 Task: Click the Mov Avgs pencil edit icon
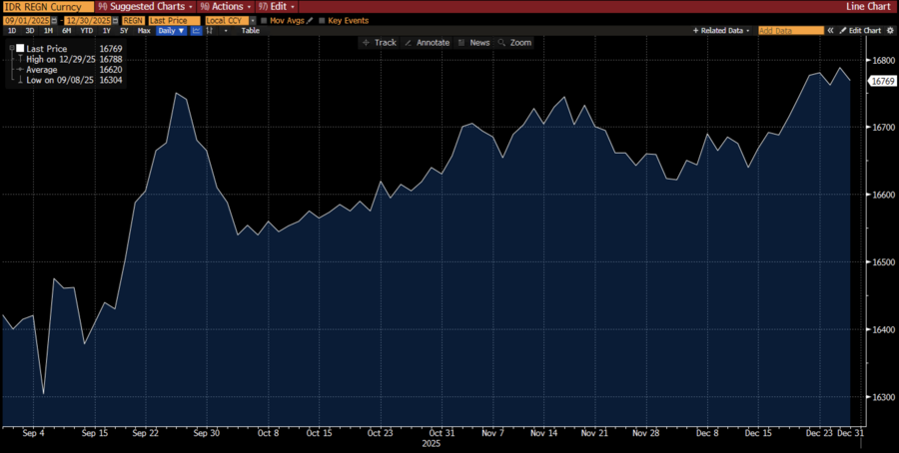(x=310, y=20)
